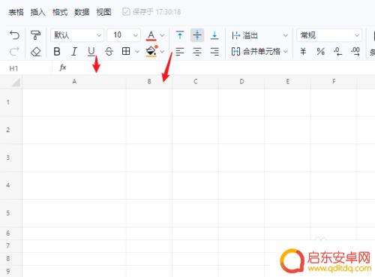The image size is (375, 277).
Task: Click the select-all corner triangle
Action: point(16,82)
